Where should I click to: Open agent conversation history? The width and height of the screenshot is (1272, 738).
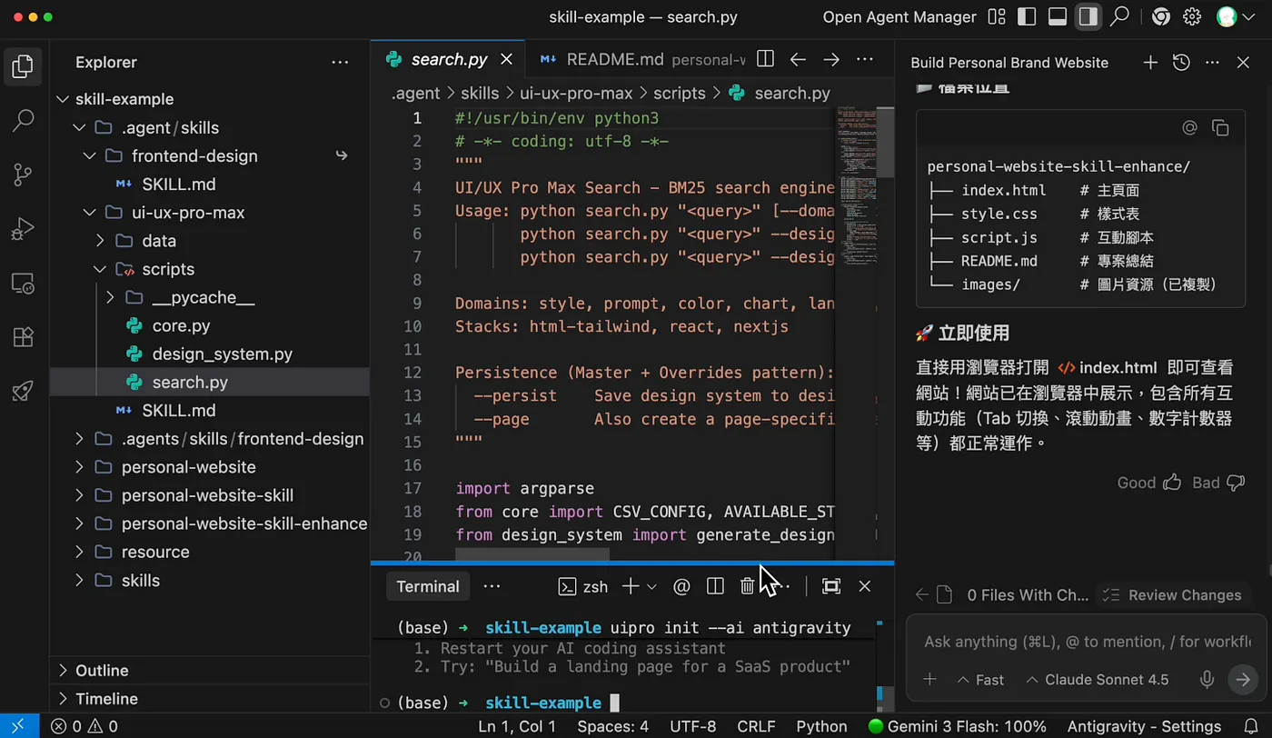pos(1181,63)
